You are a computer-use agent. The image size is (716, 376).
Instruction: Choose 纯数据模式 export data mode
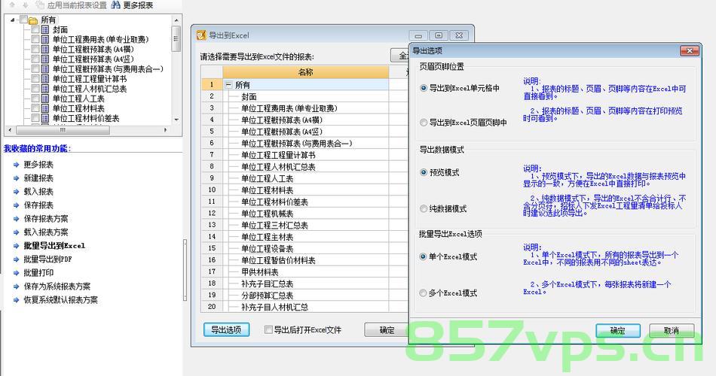click(x=424, y=209)
